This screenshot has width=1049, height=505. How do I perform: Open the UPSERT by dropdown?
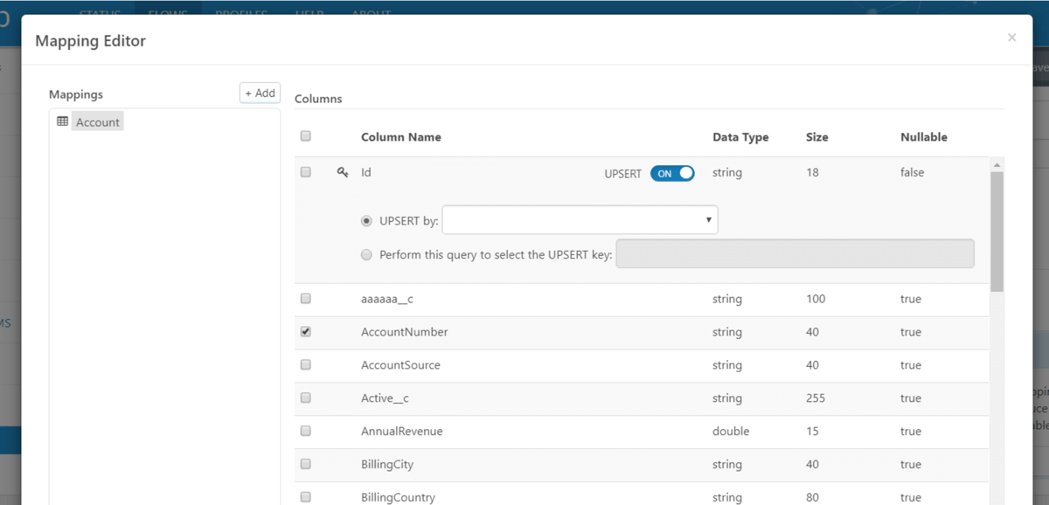[580, 220]
